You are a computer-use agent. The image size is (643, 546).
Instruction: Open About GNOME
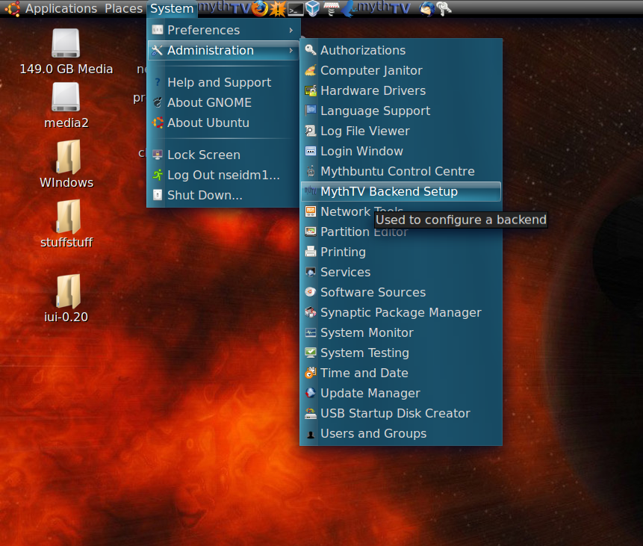[223, 102]
